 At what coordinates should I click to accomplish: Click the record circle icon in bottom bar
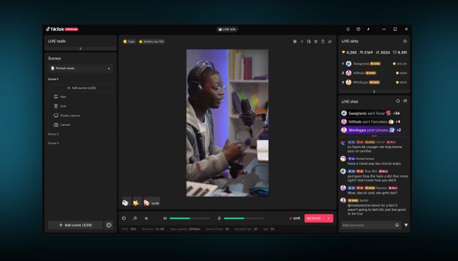(x=124, y=218)
